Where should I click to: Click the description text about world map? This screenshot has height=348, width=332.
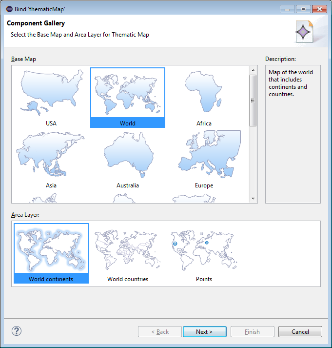point(291,83)
